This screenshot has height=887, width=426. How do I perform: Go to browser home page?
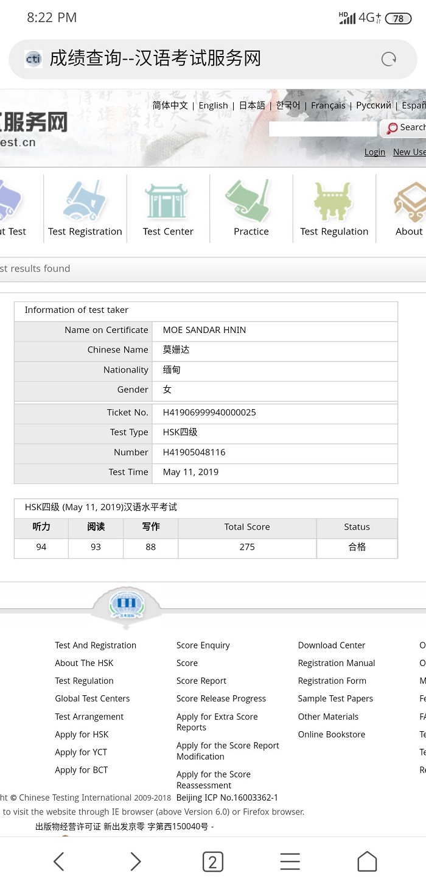tap(367, 861)
